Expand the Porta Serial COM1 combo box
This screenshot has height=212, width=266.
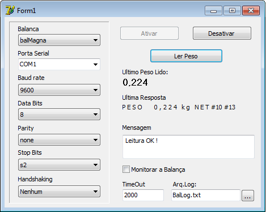(x=59, y=64)
